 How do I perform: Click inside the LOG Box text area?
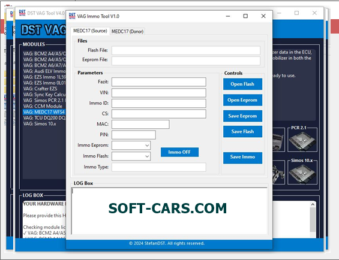169,211
